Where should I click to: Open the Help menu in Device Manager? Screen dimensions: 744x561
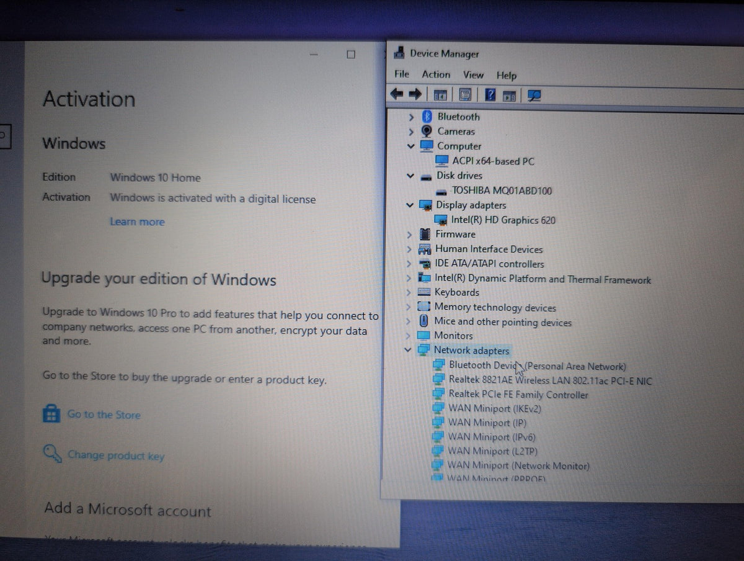coord(507,76)
